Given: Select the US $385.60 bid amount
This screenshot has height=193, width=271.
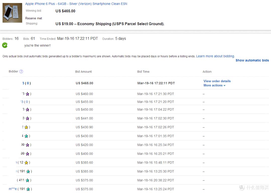Looking at the screenshot, I should (x=84, y=163).
